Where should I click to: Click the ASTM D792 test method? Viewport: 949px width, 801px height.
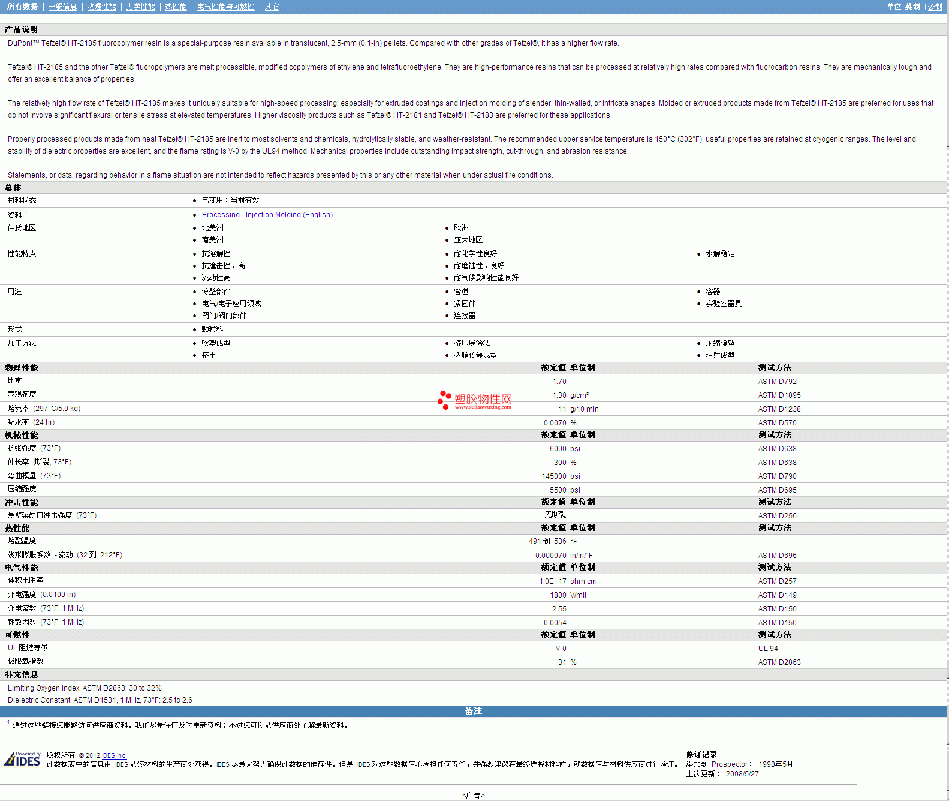click(x=778, y=382)
